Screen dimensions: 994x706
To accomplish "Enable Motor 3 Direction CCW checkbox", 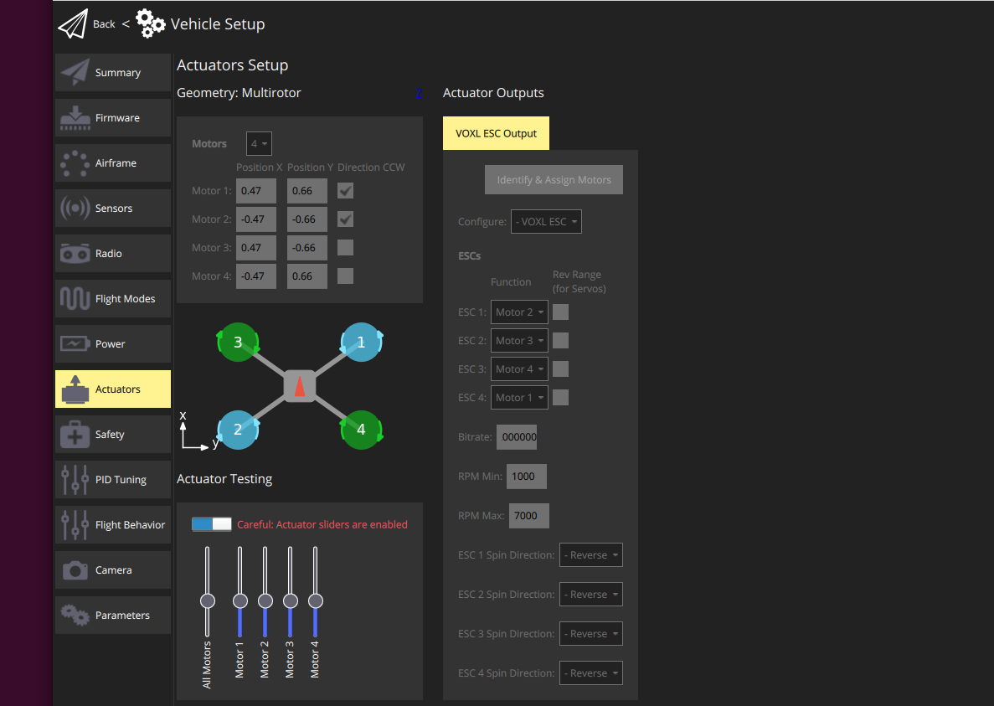I will click(345, 248).
